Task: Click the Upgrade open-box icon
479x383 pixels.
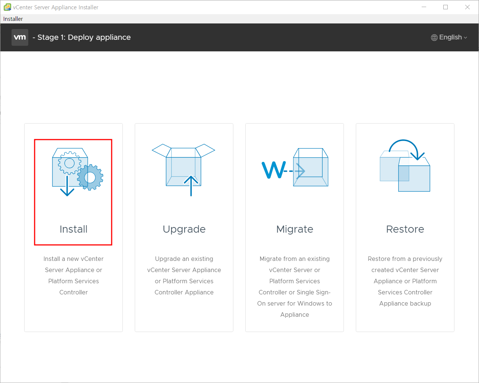Action: [x=183, y=170]
